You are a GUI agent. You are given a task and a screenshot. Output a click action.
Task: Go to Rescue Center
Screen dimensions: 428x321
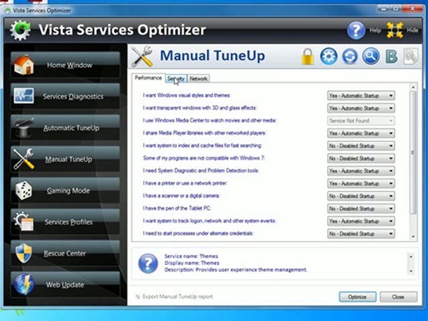pos(65,253)
